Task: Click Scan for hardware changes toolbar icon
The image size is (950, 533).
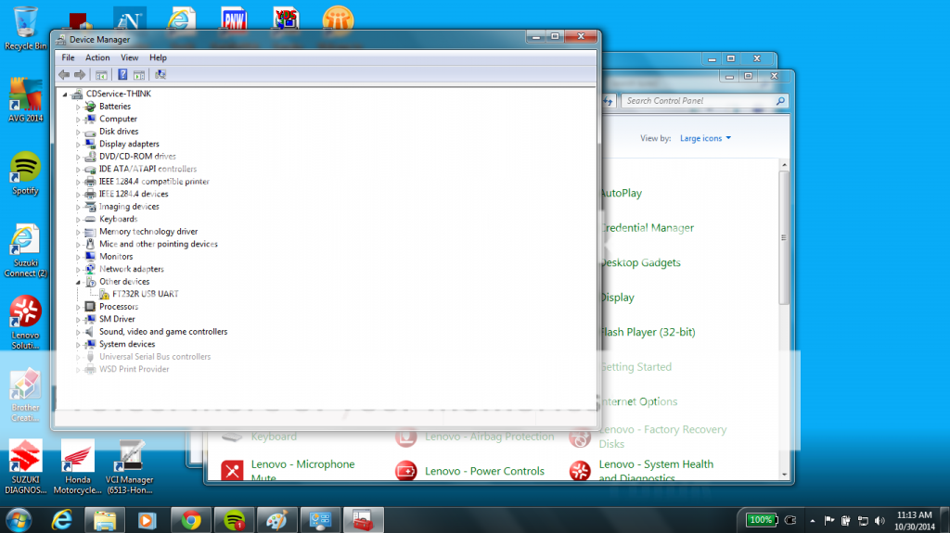Action: tap(160, 74)
